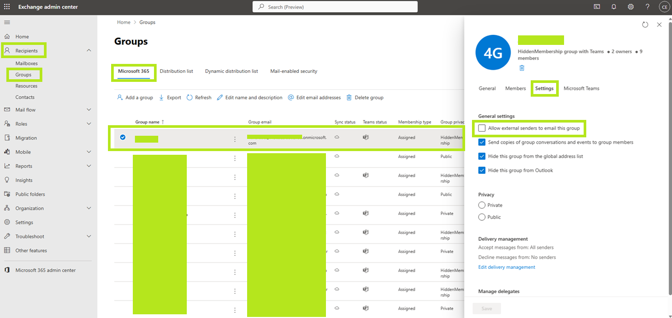Open Insights in left navigation
The height and width of the screenshot is (318, 672).
pyautogui.click(x=24, y=180)
